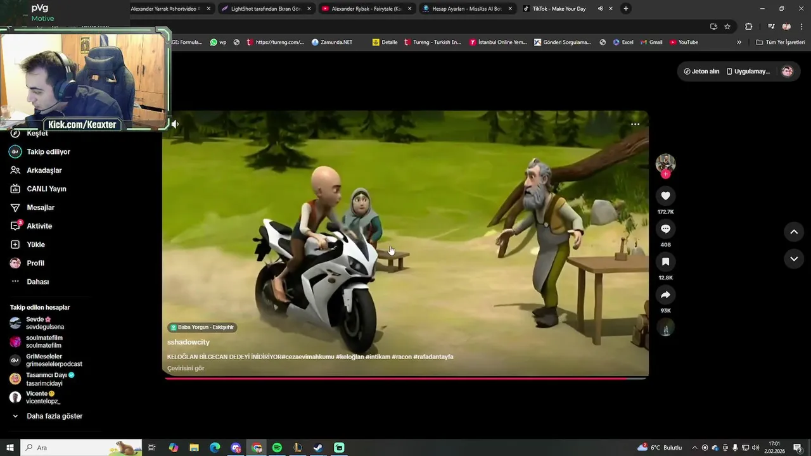Open Mesajlar in sidebar
This screenshot has height=456, width=811.
point(32,208)
